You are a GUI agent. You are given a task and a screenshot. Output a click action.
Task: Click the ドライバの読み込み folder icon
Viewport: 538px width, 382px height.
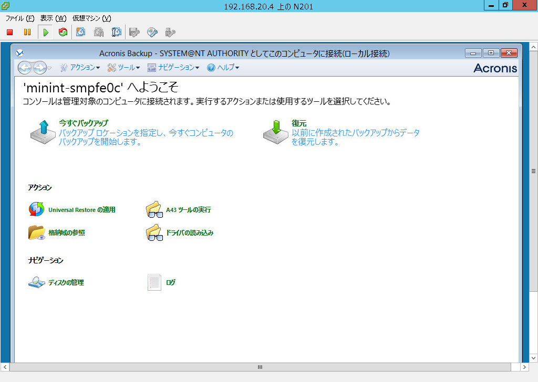[154, 232]
